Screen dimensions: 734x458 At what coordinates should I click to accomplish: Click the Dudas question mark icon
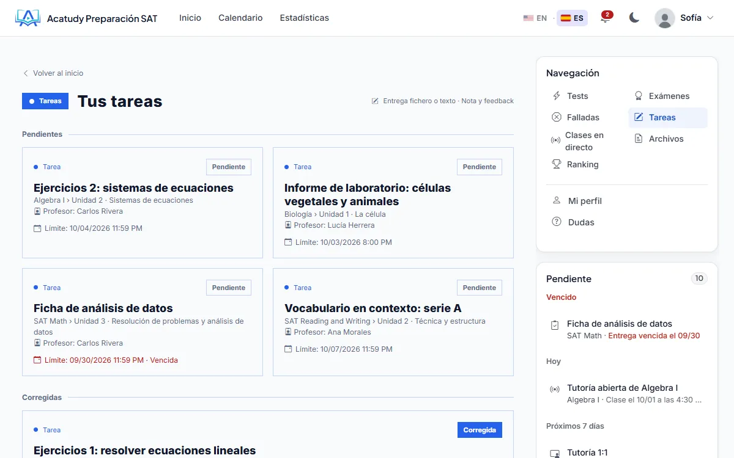click(557, 222)
